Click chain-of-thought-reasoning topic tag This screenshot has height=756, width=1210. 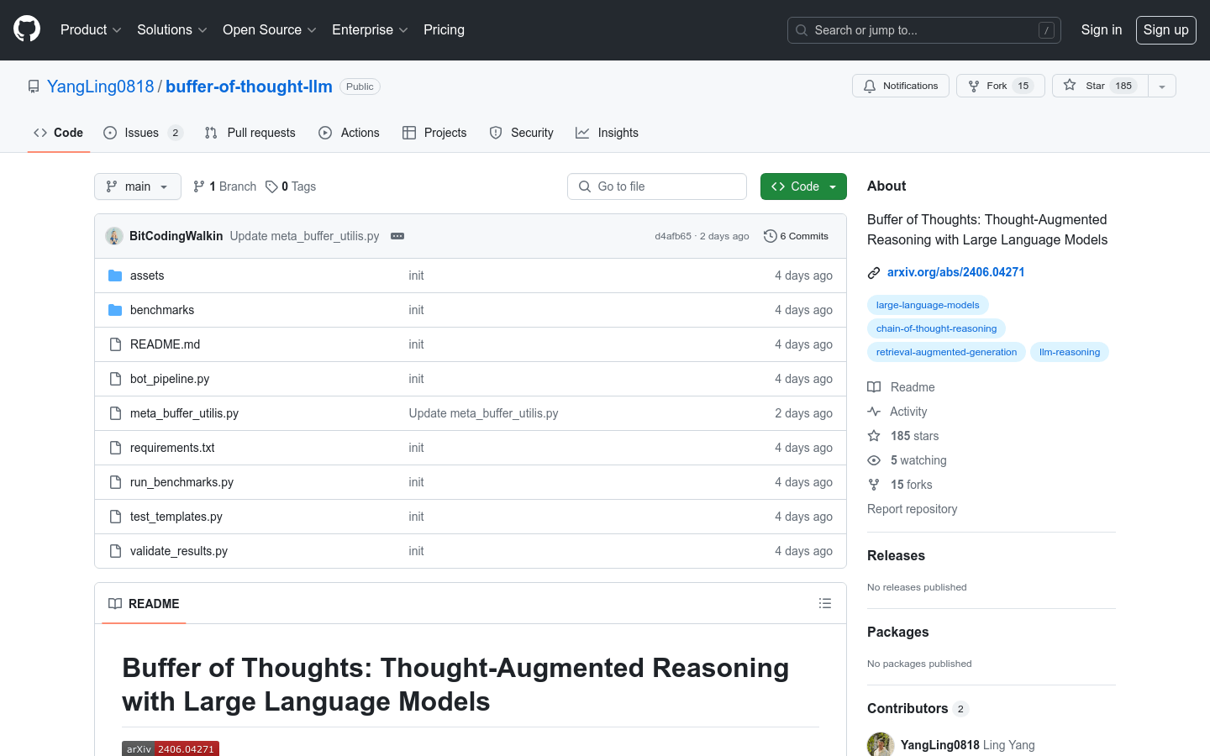click(x=936, y=328)
